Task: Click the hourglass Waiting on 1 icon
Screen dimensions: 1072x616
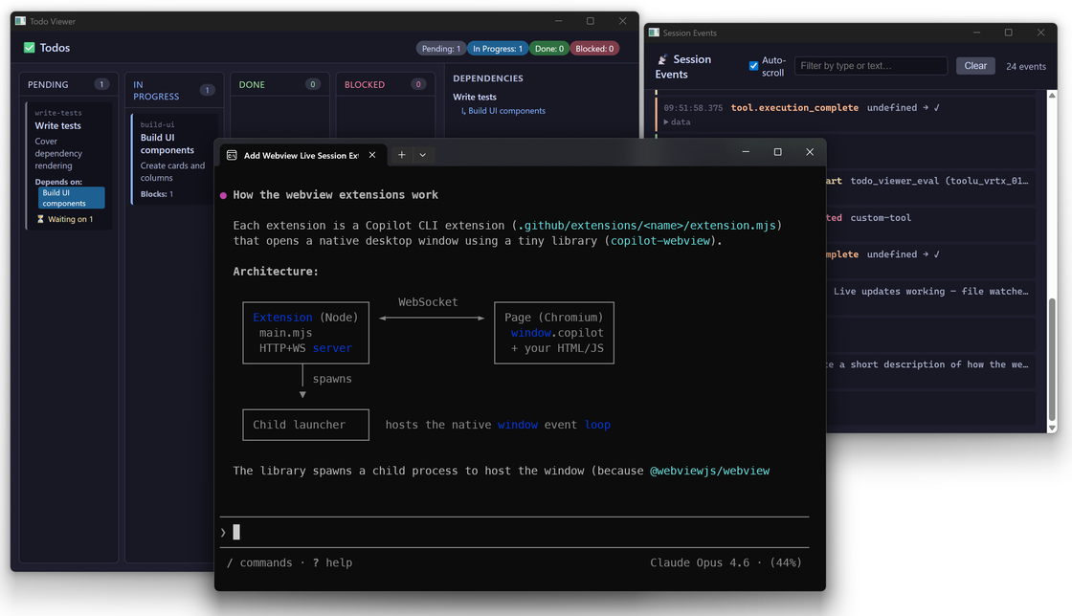Action: click(40, 219)
